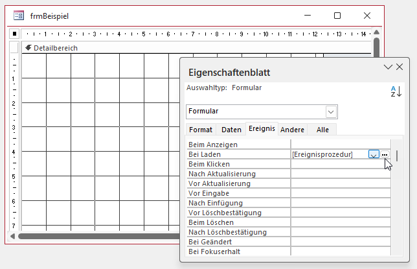Close the Eigenschaftenblatt panel

pos(400,67)
